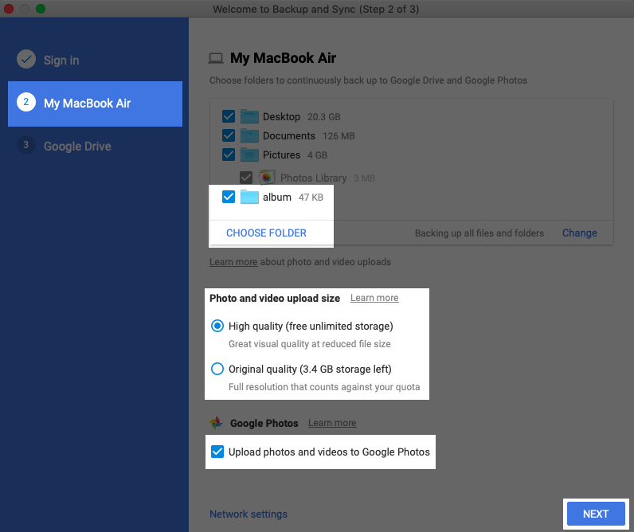Uncheck the Desktop folder checkbox
Image resolution: width=634 pixels, height=532 pixels.
click(229, 116)
